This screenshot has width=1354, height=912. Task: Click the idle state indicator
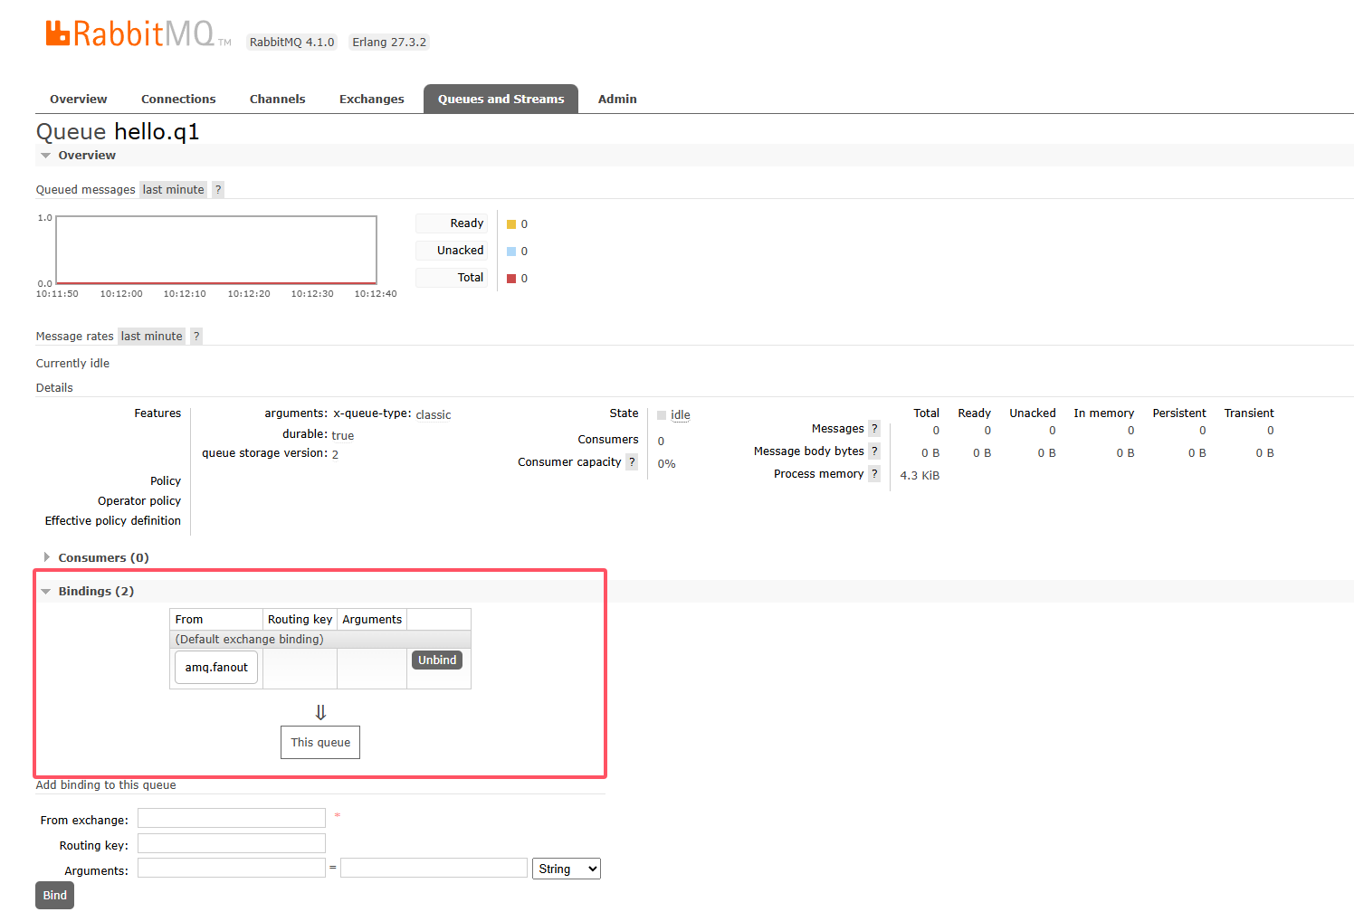[674, 415]
